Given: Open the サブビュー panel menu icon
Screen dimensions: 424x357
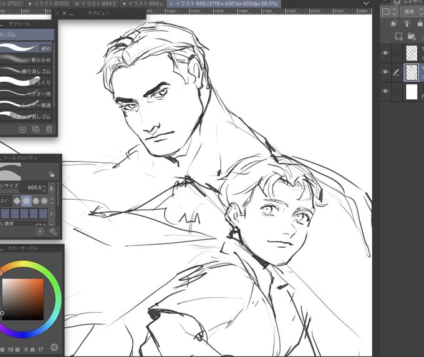Looking at the screenshot, I should [57, 13].
